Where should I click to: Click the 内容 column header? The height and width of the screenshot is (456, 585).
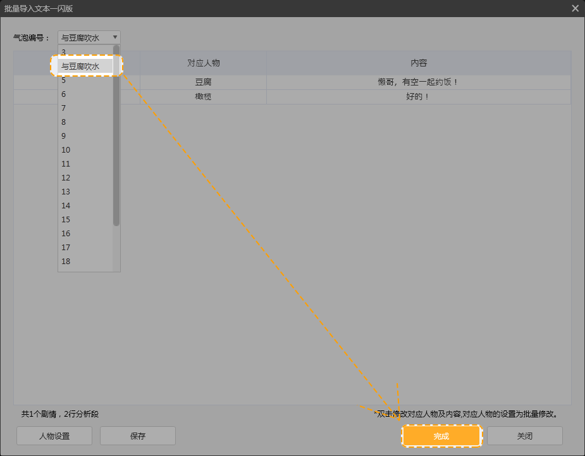pos(419,63)
